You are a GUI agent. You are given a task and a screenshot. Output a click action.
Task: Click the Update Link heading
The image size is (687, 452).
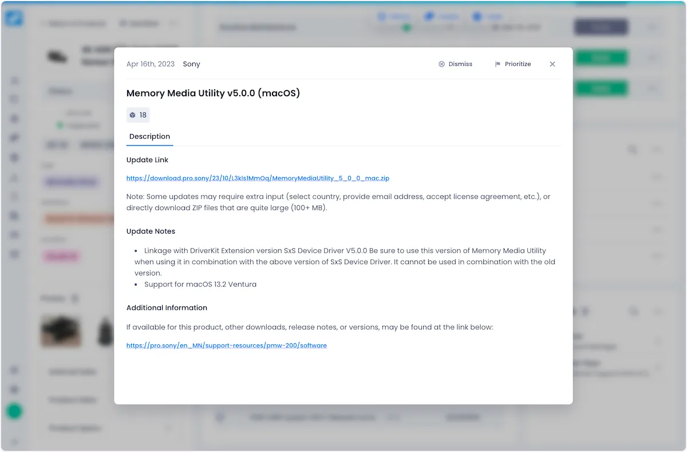[x=147, y=160]
